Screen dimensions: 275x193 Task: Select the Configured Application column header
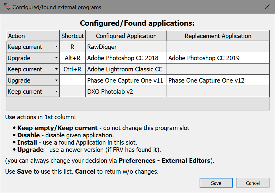(126, 36)
